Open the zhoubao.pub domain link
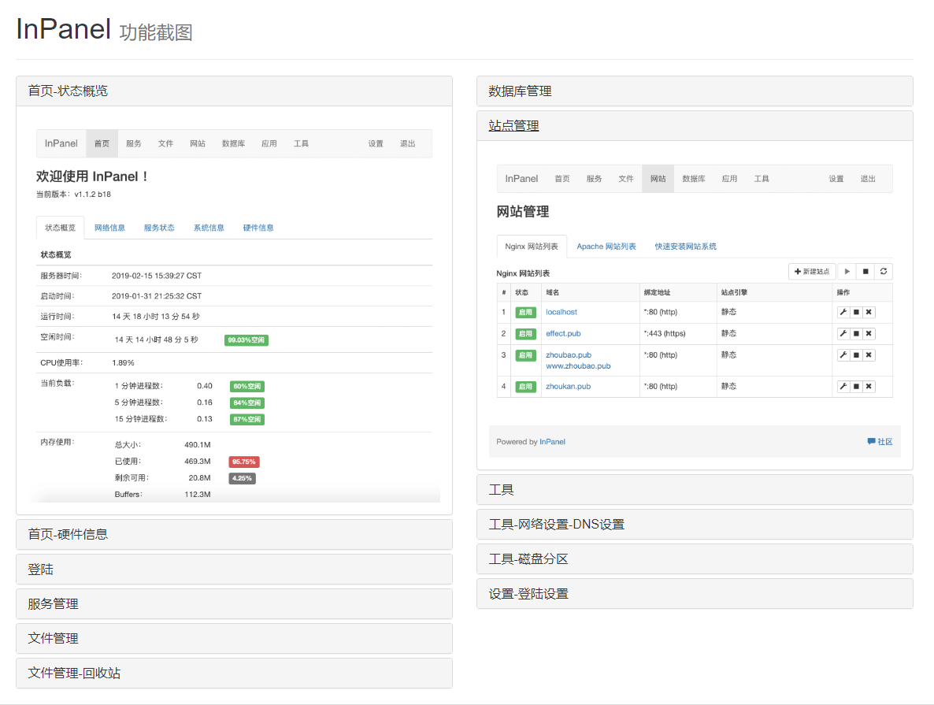 click(568, 355)
